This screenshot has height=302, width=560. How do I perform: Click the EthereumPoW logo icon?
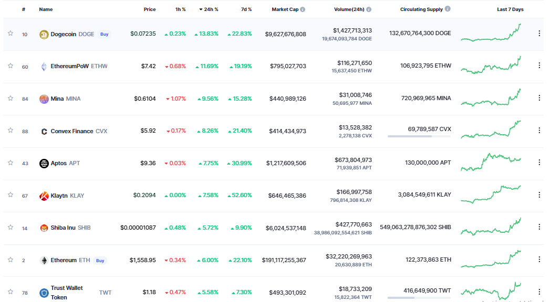44,67
